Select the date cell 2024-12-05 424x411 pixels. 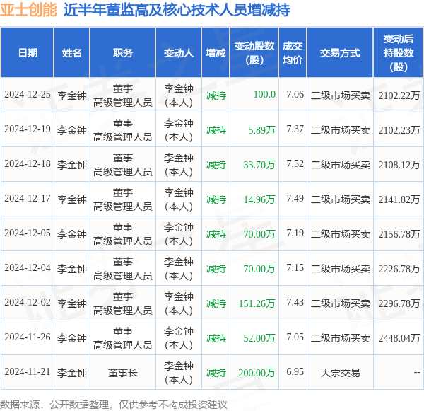(x=28, y=233)
